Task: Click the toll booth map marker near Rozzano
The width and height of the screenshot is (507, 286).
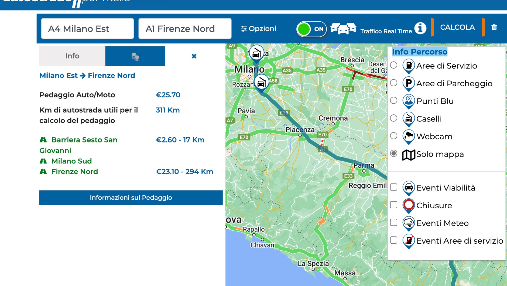Action: [x=261, y=83]
